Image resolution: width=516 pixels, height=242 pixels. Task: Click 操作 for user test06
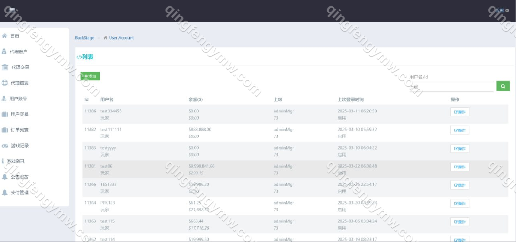(x=460, y=167)
